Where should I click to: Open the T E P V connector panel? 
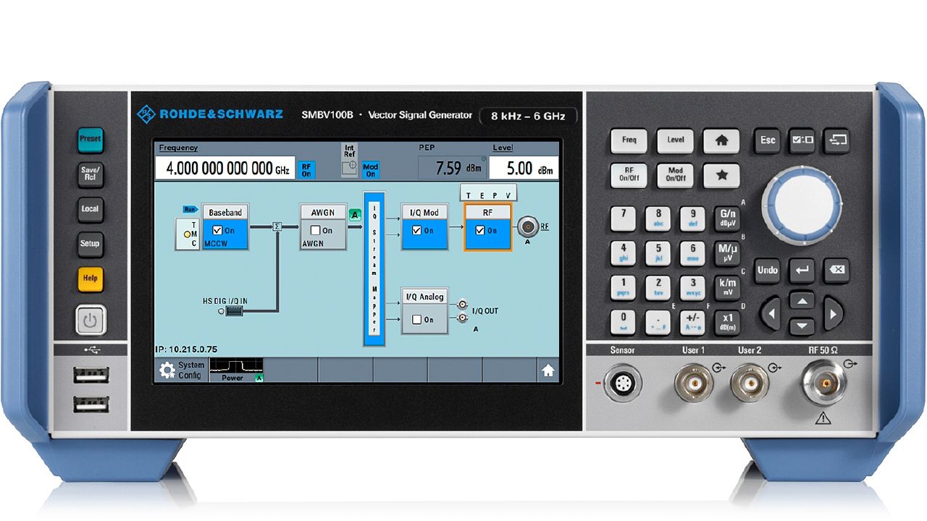point(489,194)
